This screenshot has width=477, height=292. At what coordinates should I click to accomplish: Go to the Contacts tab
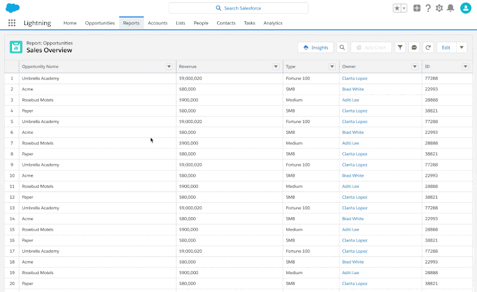pos(226,23)
